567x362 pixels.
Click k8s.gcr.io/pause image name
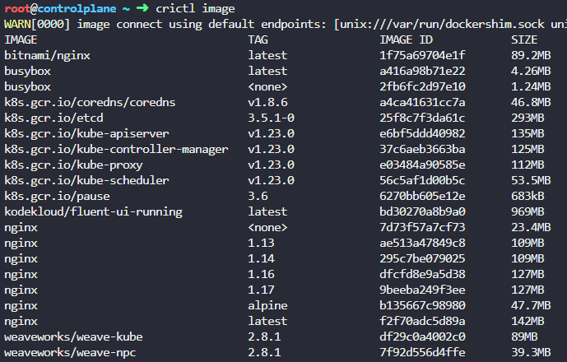[x=57, y=196]
